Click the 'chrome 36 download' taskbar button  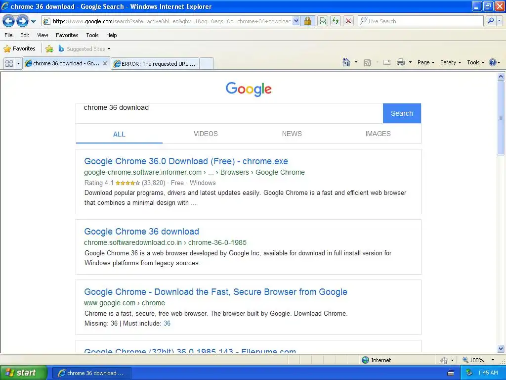click(x=91, y=373)
